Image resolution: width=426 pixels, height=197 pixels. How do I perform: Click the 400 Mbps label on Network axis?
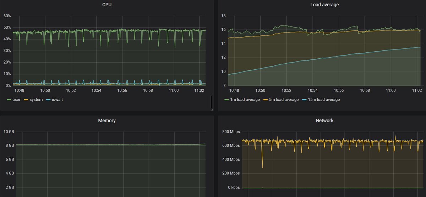point(231,160)
